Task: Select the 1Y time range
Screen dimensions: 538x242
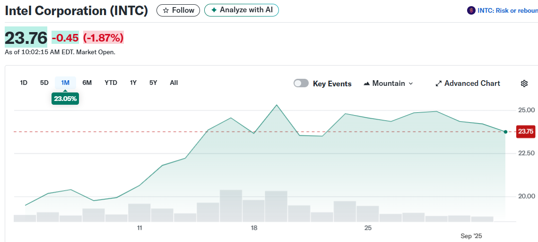Action: click(x=133, y=83)
